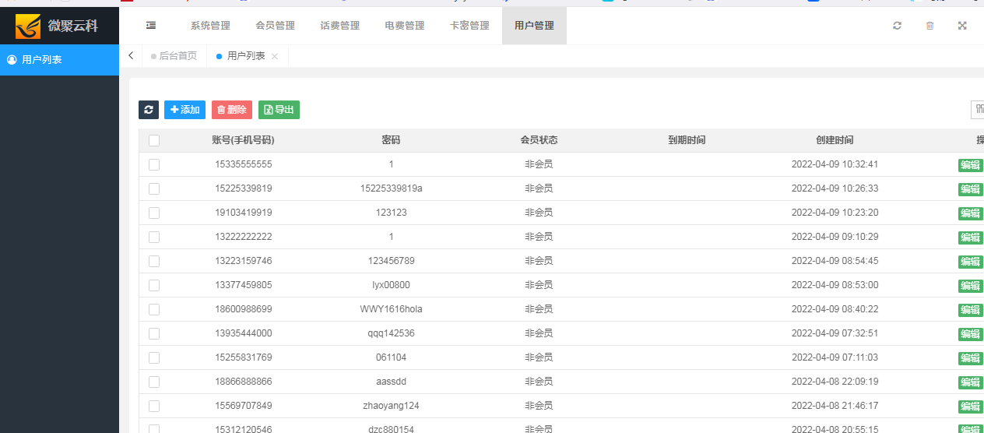Click password cell 061104

coord(391,357)
